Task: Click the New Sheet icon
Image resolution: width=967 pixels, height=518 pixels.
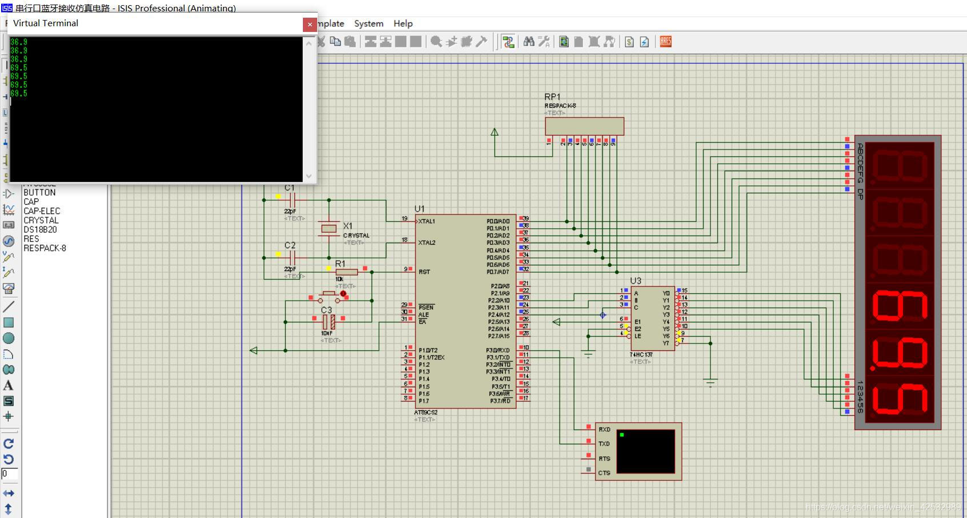Action: 579,42
